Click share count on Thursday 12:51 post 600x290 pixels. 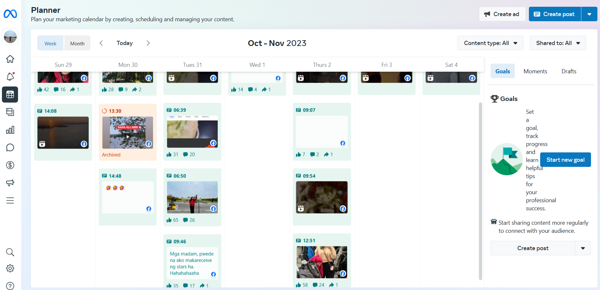pyautogui.click(x=334, y=285)
